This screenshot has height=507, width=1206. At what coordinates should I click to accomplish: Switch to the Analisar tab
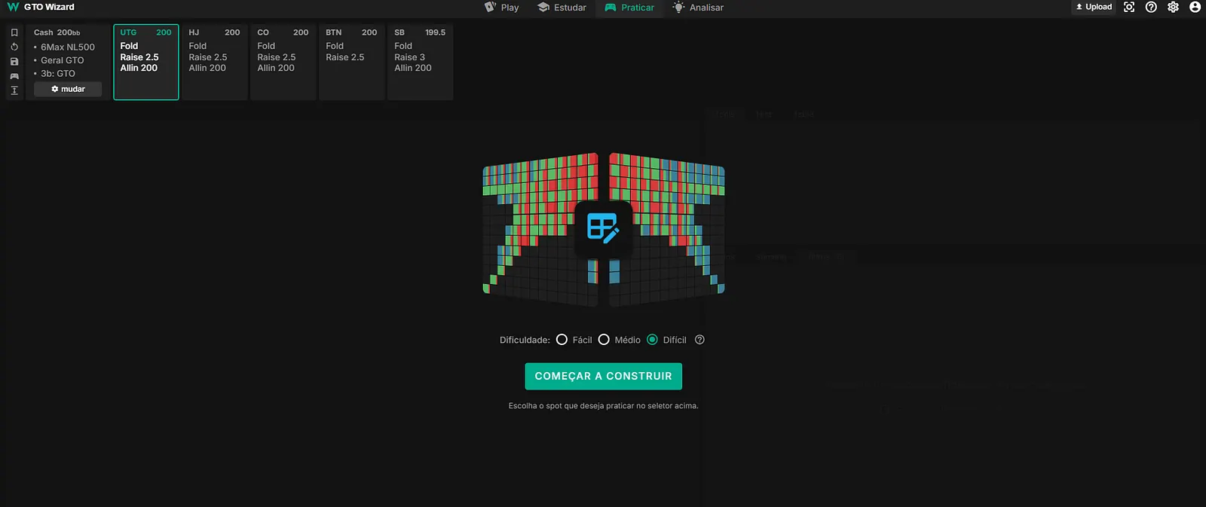click(698, 8)
